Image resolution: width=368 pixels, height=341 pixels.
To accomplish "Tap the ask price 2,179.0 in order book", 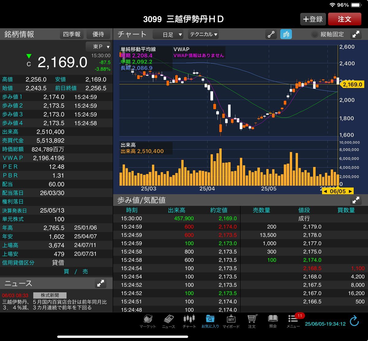I will (312, 227).
